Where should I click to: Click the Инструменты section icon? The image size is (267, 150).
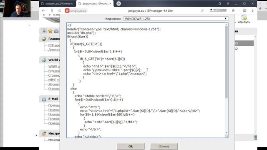click(44, 133)
